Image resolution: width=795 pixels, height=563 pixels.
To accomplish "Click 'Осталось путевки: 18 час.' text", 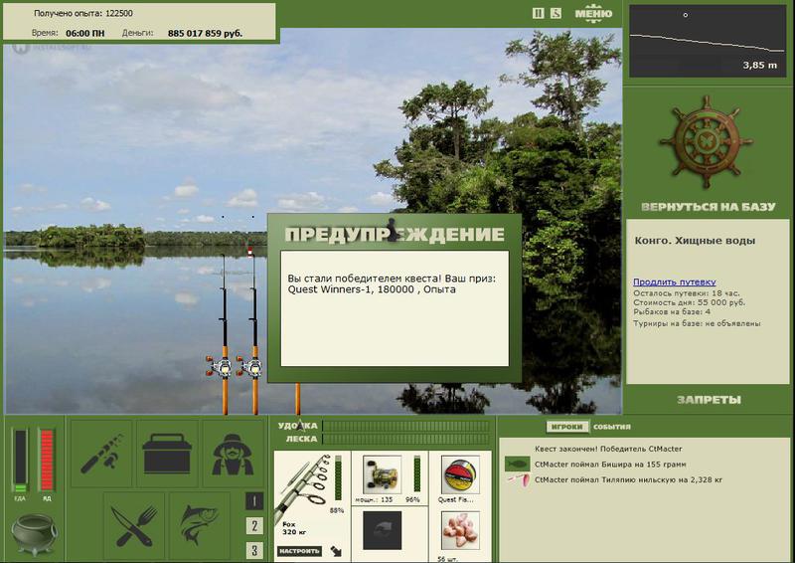I will 686,293.
